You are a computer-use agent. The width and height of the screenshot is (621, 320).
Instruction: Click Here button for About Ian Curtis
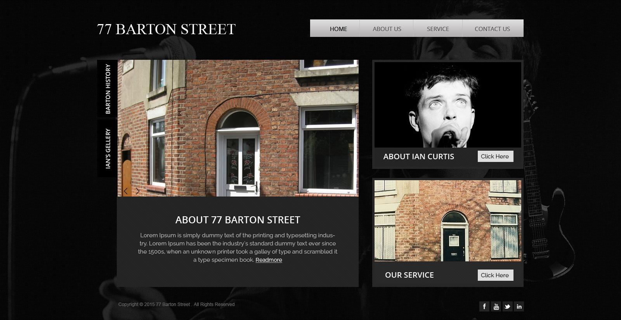pos(495,157)
